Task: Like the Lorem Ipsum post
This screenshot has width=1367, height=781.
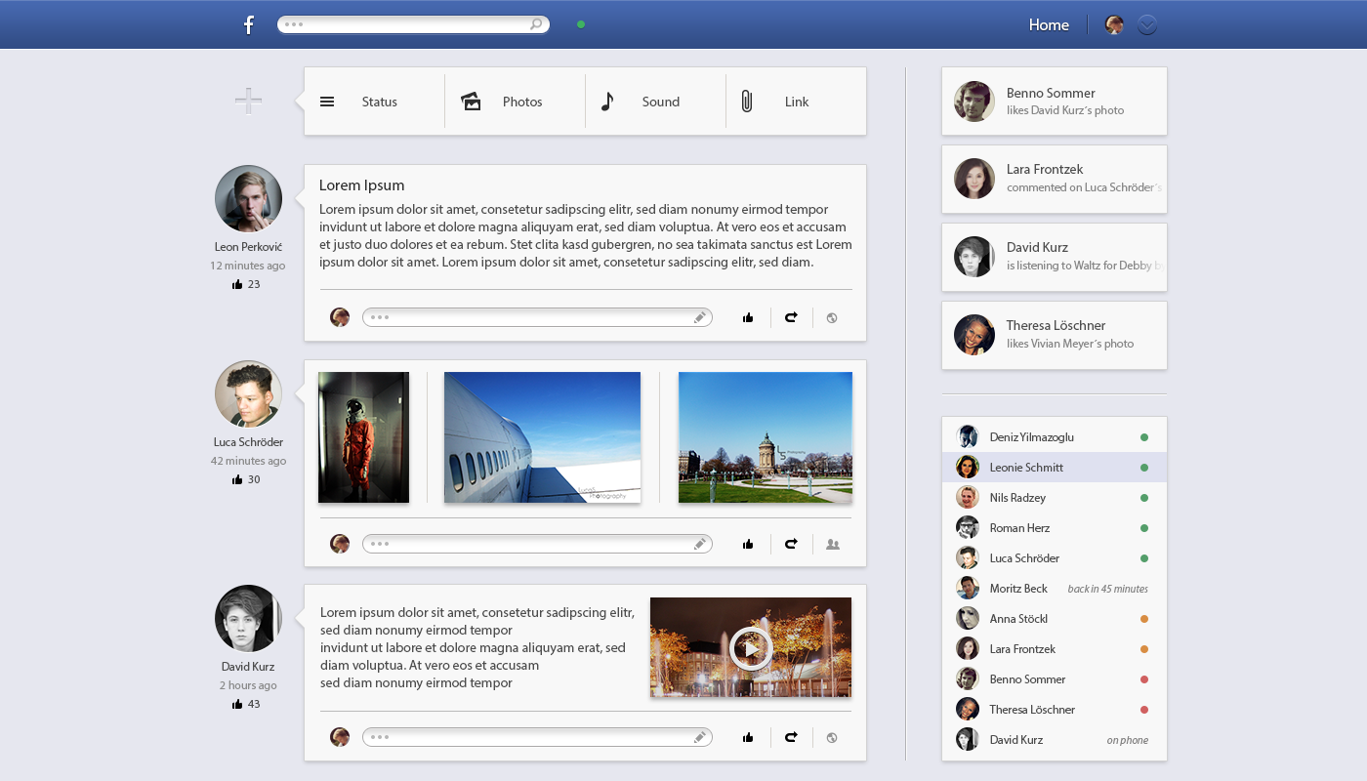Action: [748, 317]
